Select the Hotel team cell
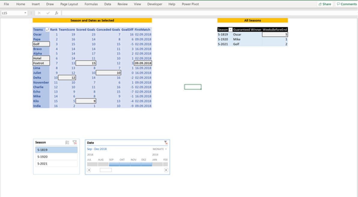The width and height of the screenshot is (358, 197). coord(41,58)
